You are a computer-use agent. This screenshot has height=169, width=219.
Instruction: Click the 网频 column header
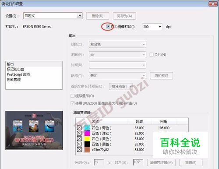coord(139,121)
